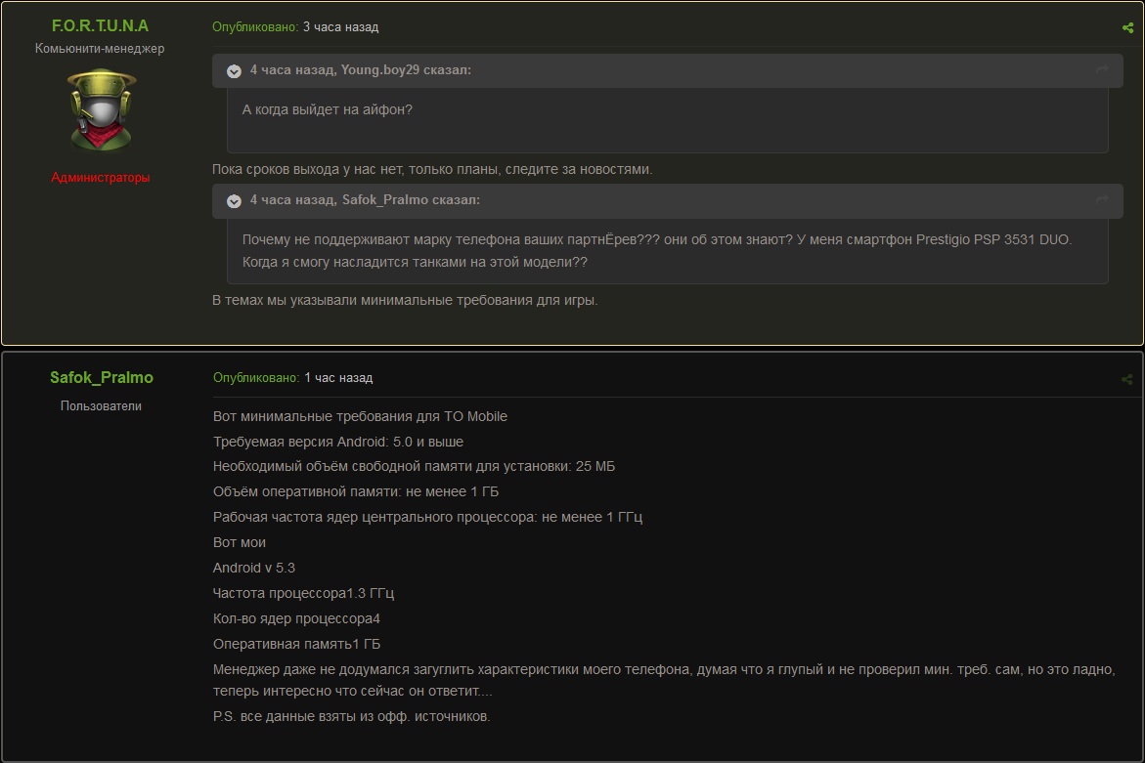Click the go-to-post arrow in Young.boy29's quote
This screenshot has height=763, width=1145.
point(1102,70)
